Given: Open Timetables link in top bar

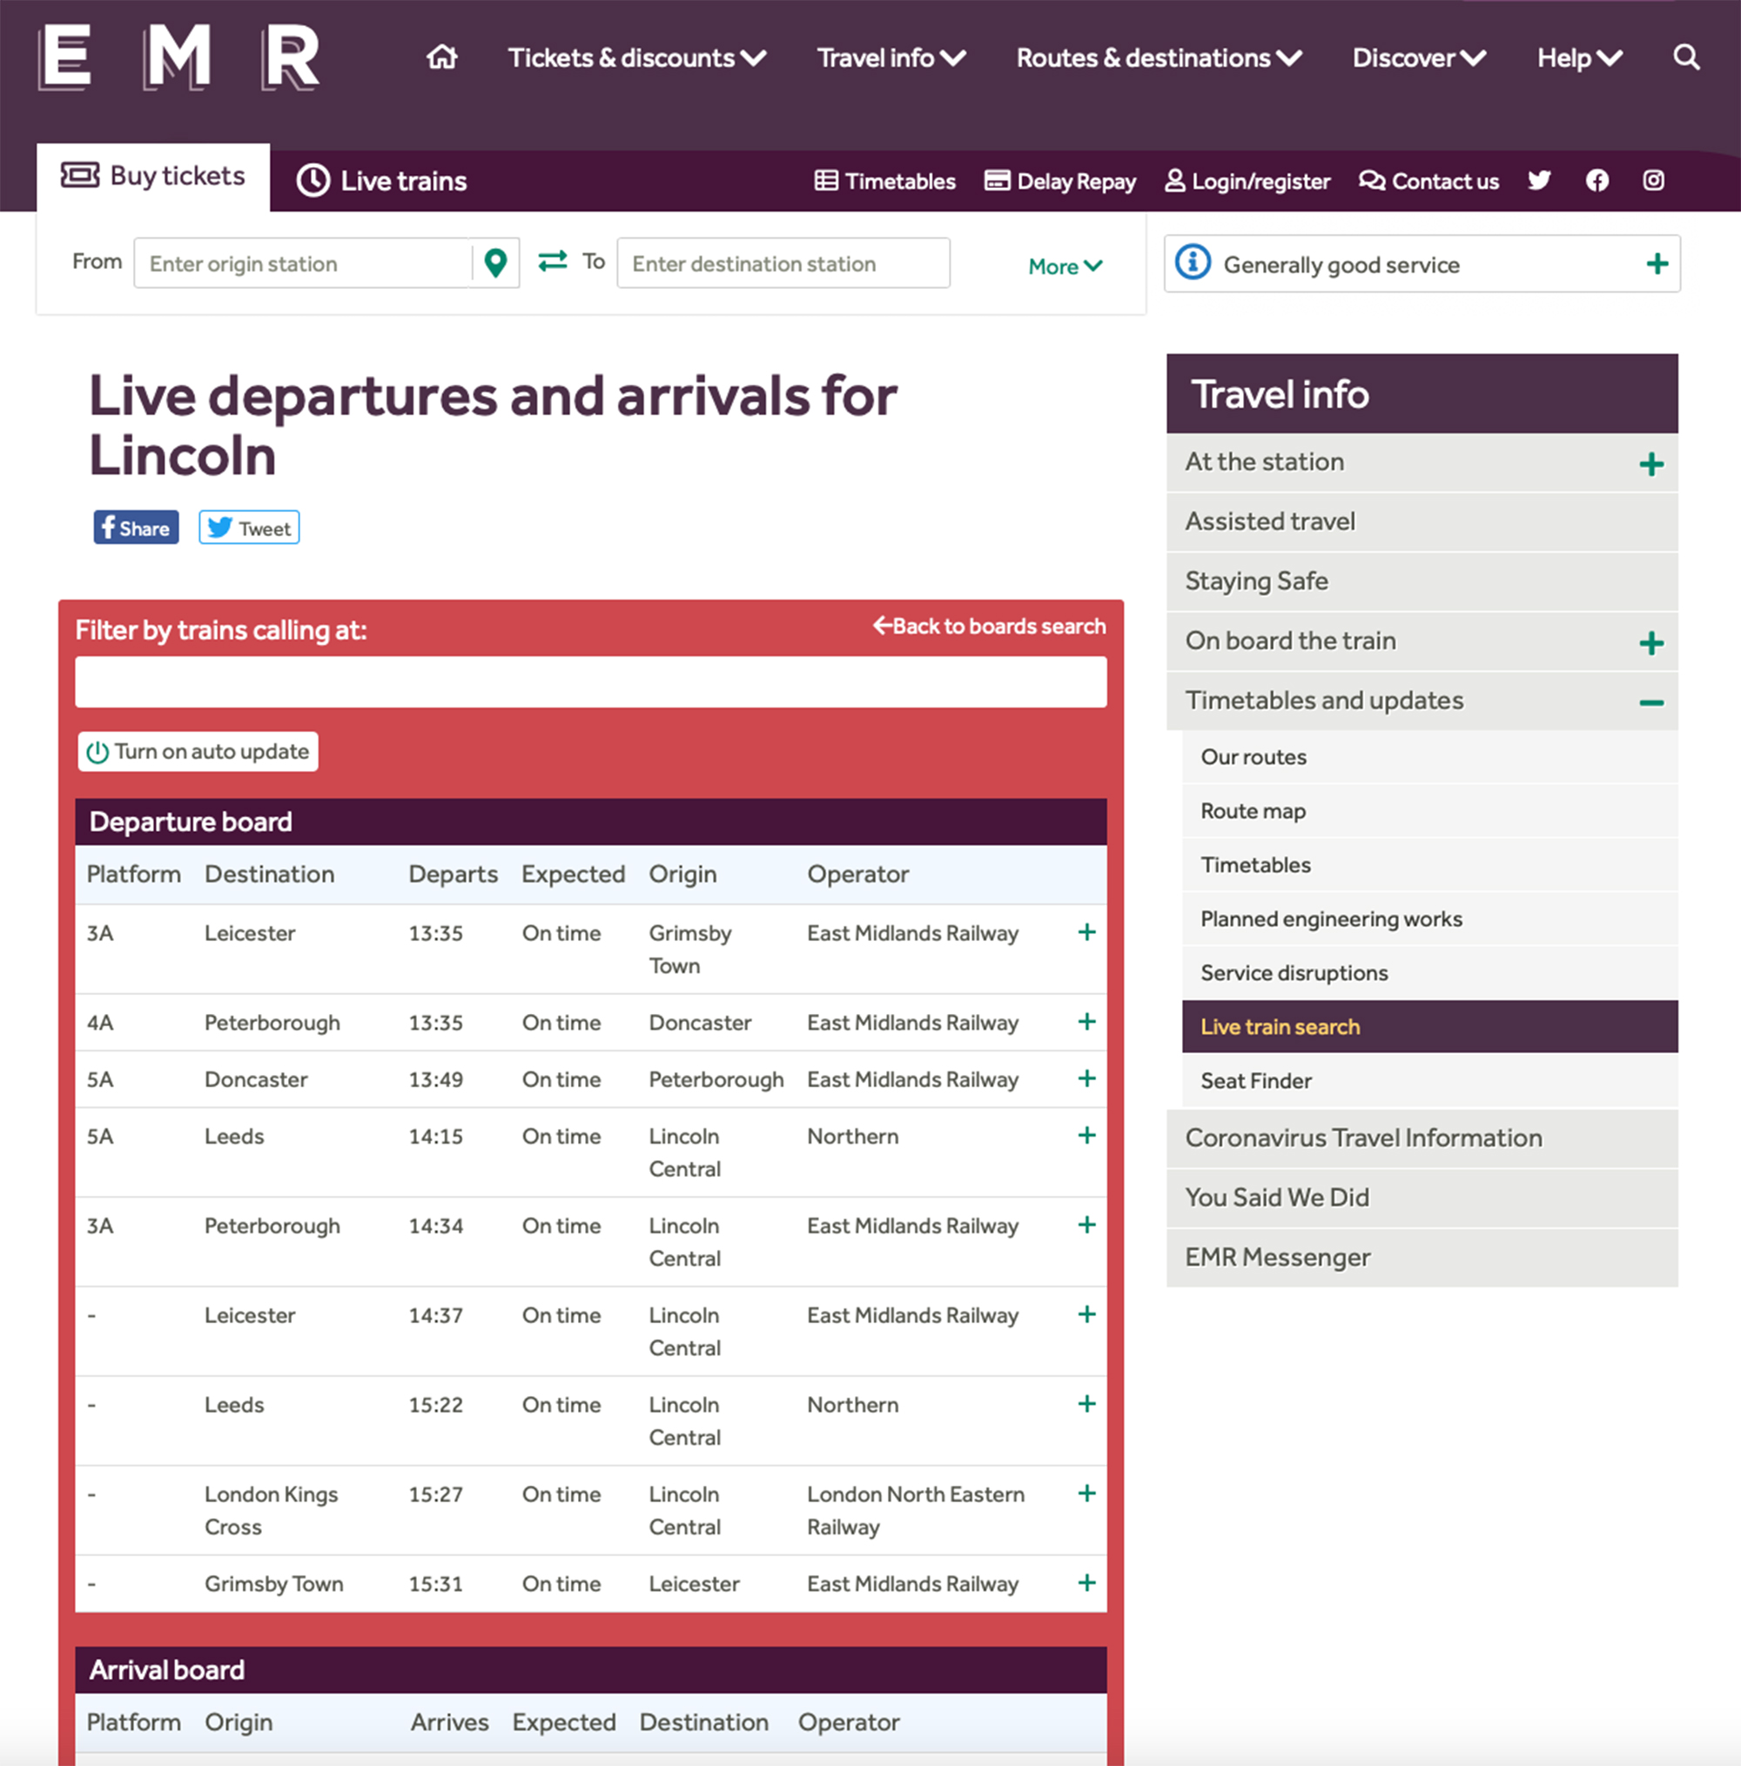Looking at the screenshot, I should [884, 181].
